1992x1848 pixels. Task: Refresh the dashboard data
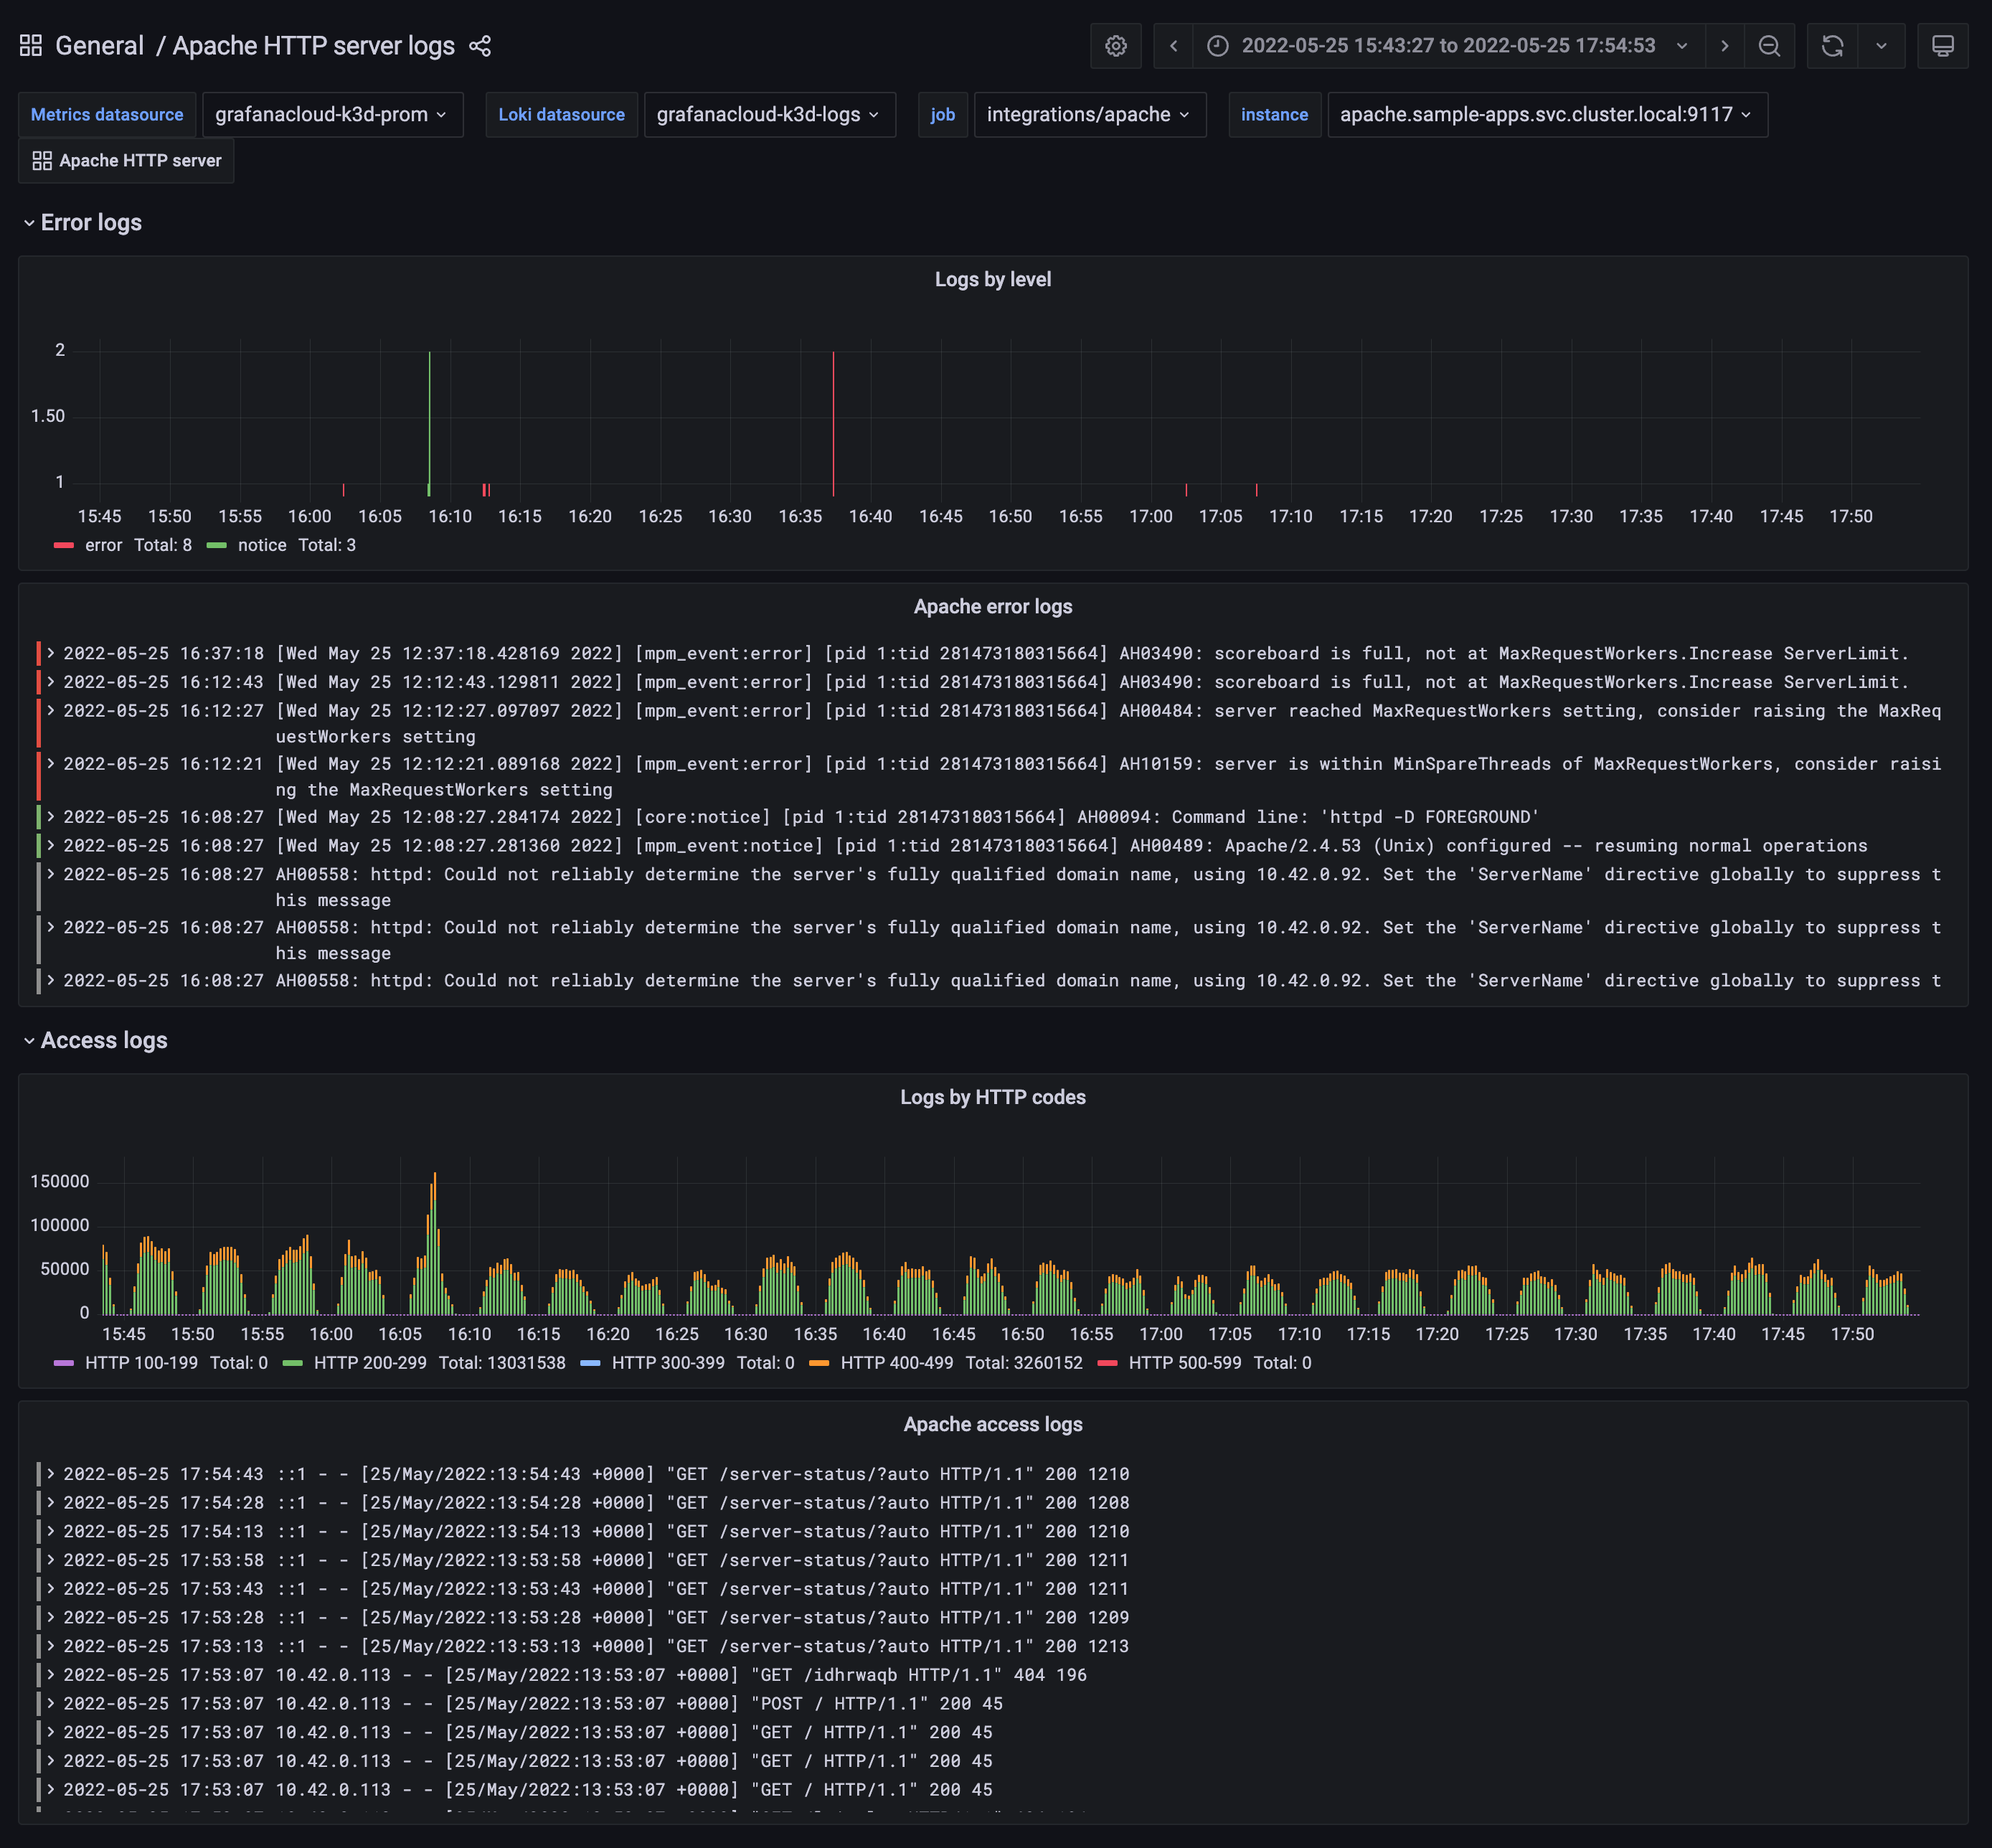[x=1833, y=45]
